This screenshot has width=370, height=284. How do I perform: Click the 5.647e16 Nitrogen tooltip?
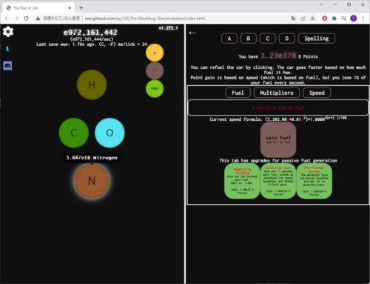pos(92,158)
